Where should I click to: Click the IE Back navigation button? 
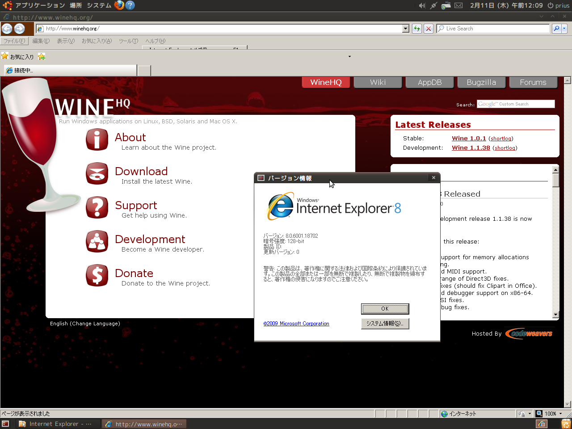(7, 29)
